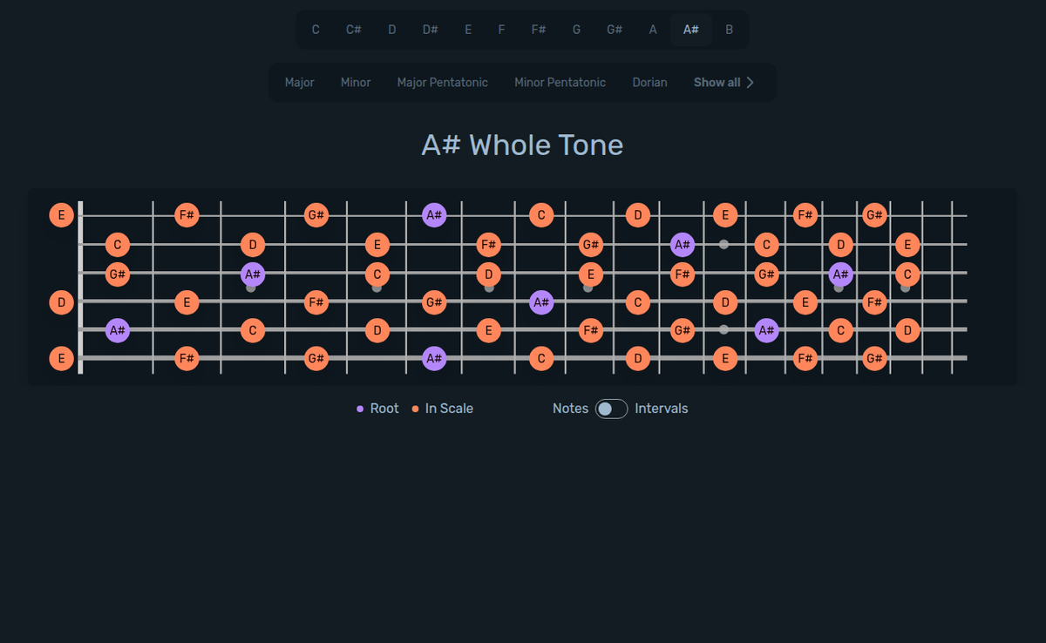Screen dimensions: 1046x643
Task: Switch to the C# root note tab
Action: (x=353, y=29)
